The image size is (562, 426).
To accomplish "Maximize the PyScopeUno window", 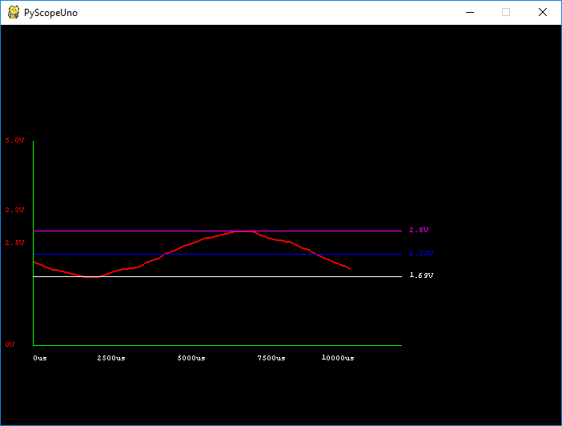I will (506, 13).
